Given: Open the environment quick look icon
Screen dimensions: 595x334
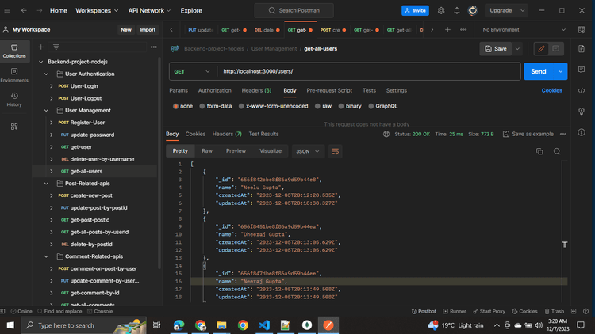Looking at the screenshot, I should (x=582, y=30).
